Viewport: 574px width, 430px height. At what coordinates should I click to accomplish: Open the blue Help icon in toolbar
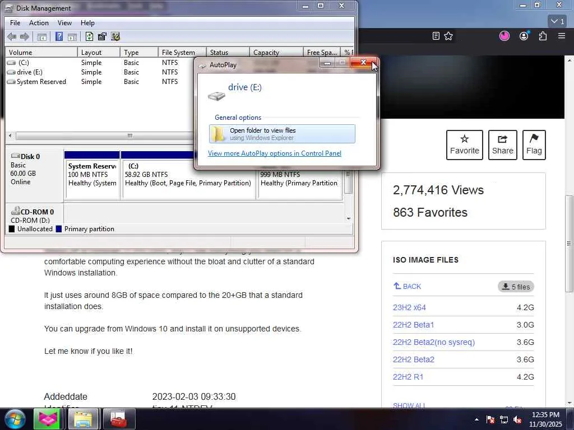click(x=59, y=36)
